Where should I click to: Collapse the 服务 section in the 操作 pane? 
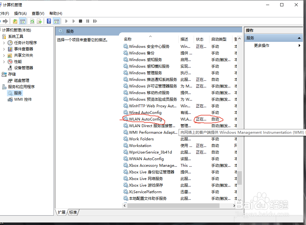click(299, 37)
